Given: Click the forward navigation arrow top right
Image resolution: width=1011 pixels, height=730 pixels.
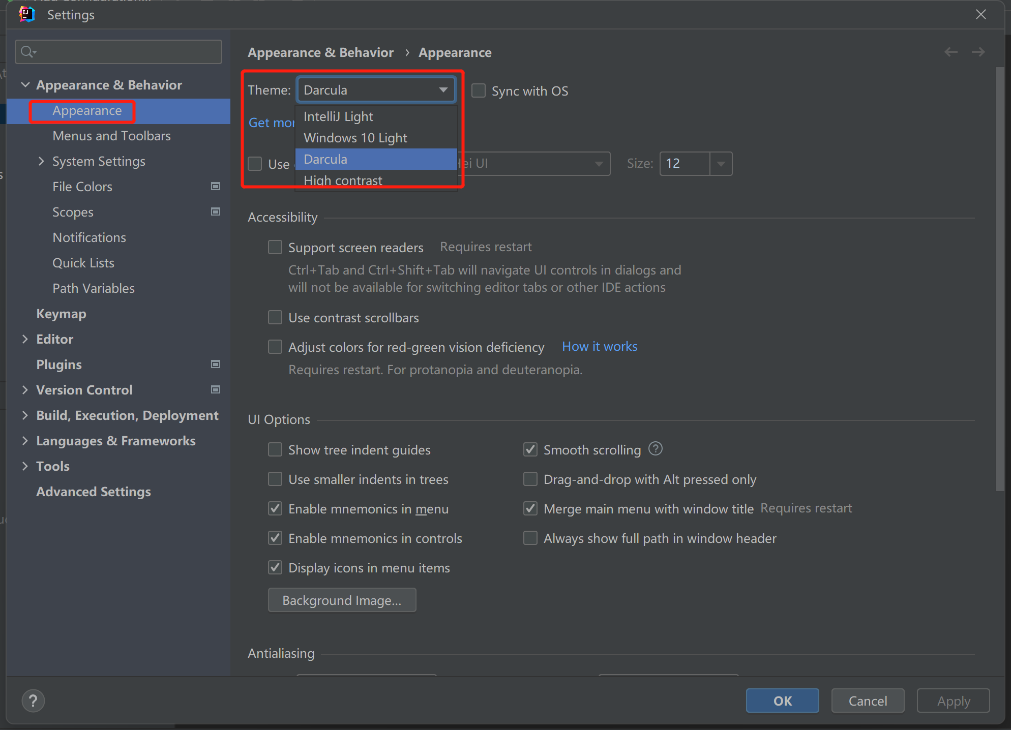Looking at the screenshot, I should click(x=978, y=51).
